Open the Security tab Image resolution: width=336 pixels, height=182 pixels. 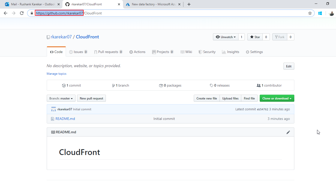[x=207, y=52]
